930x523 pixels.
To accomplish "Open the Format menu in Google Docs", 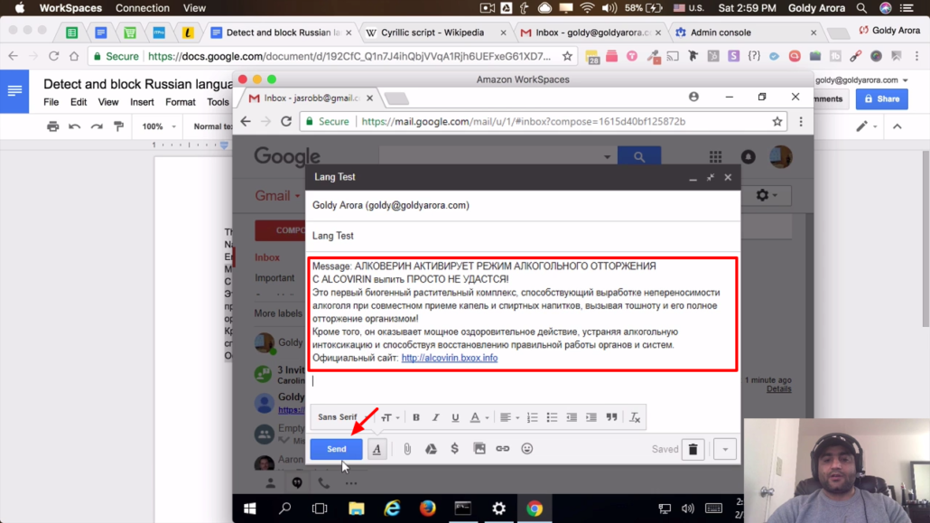I will coord(181,102).
